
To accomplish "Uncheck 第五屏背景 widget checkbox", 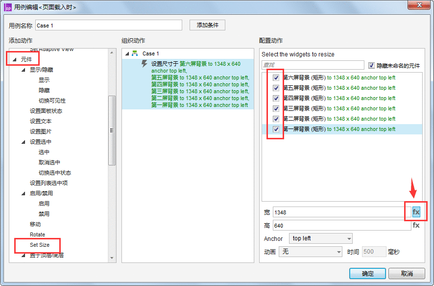I will tap(276, 88).
